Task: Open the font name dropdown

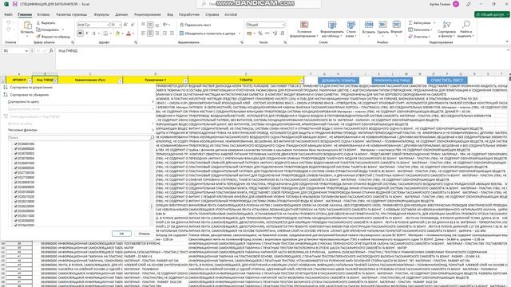Action: (x=108, y=25)
